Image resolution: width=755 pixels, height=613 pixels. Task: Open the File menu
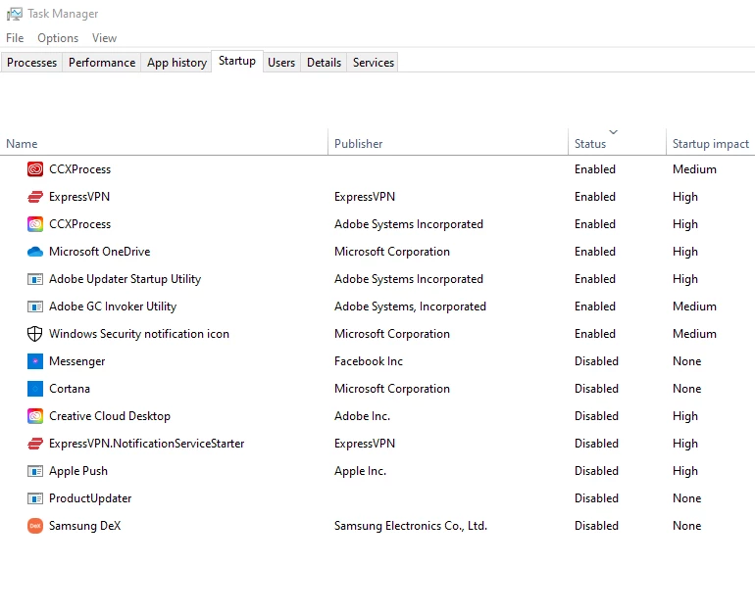click(15, 38)
